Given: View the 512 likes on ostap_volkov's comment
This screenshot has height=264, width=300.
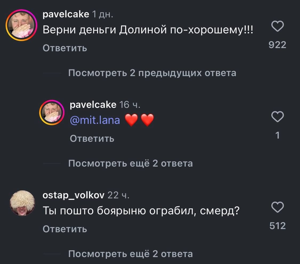Looking at the screenshot, I should pos(277,226).
